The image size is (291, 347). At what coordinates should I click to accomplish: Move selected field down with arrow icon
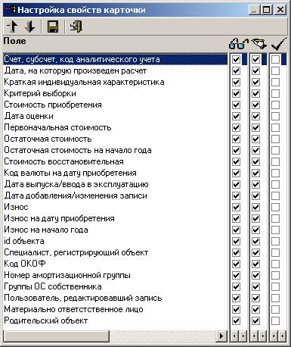click(29, 27)
